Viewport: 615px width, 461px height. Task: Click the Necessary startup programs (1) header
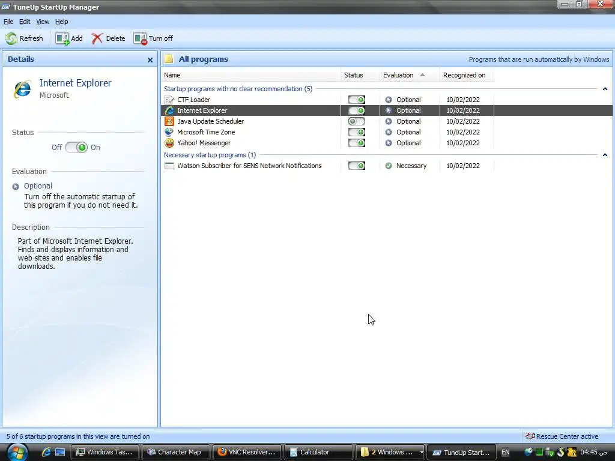210,155
